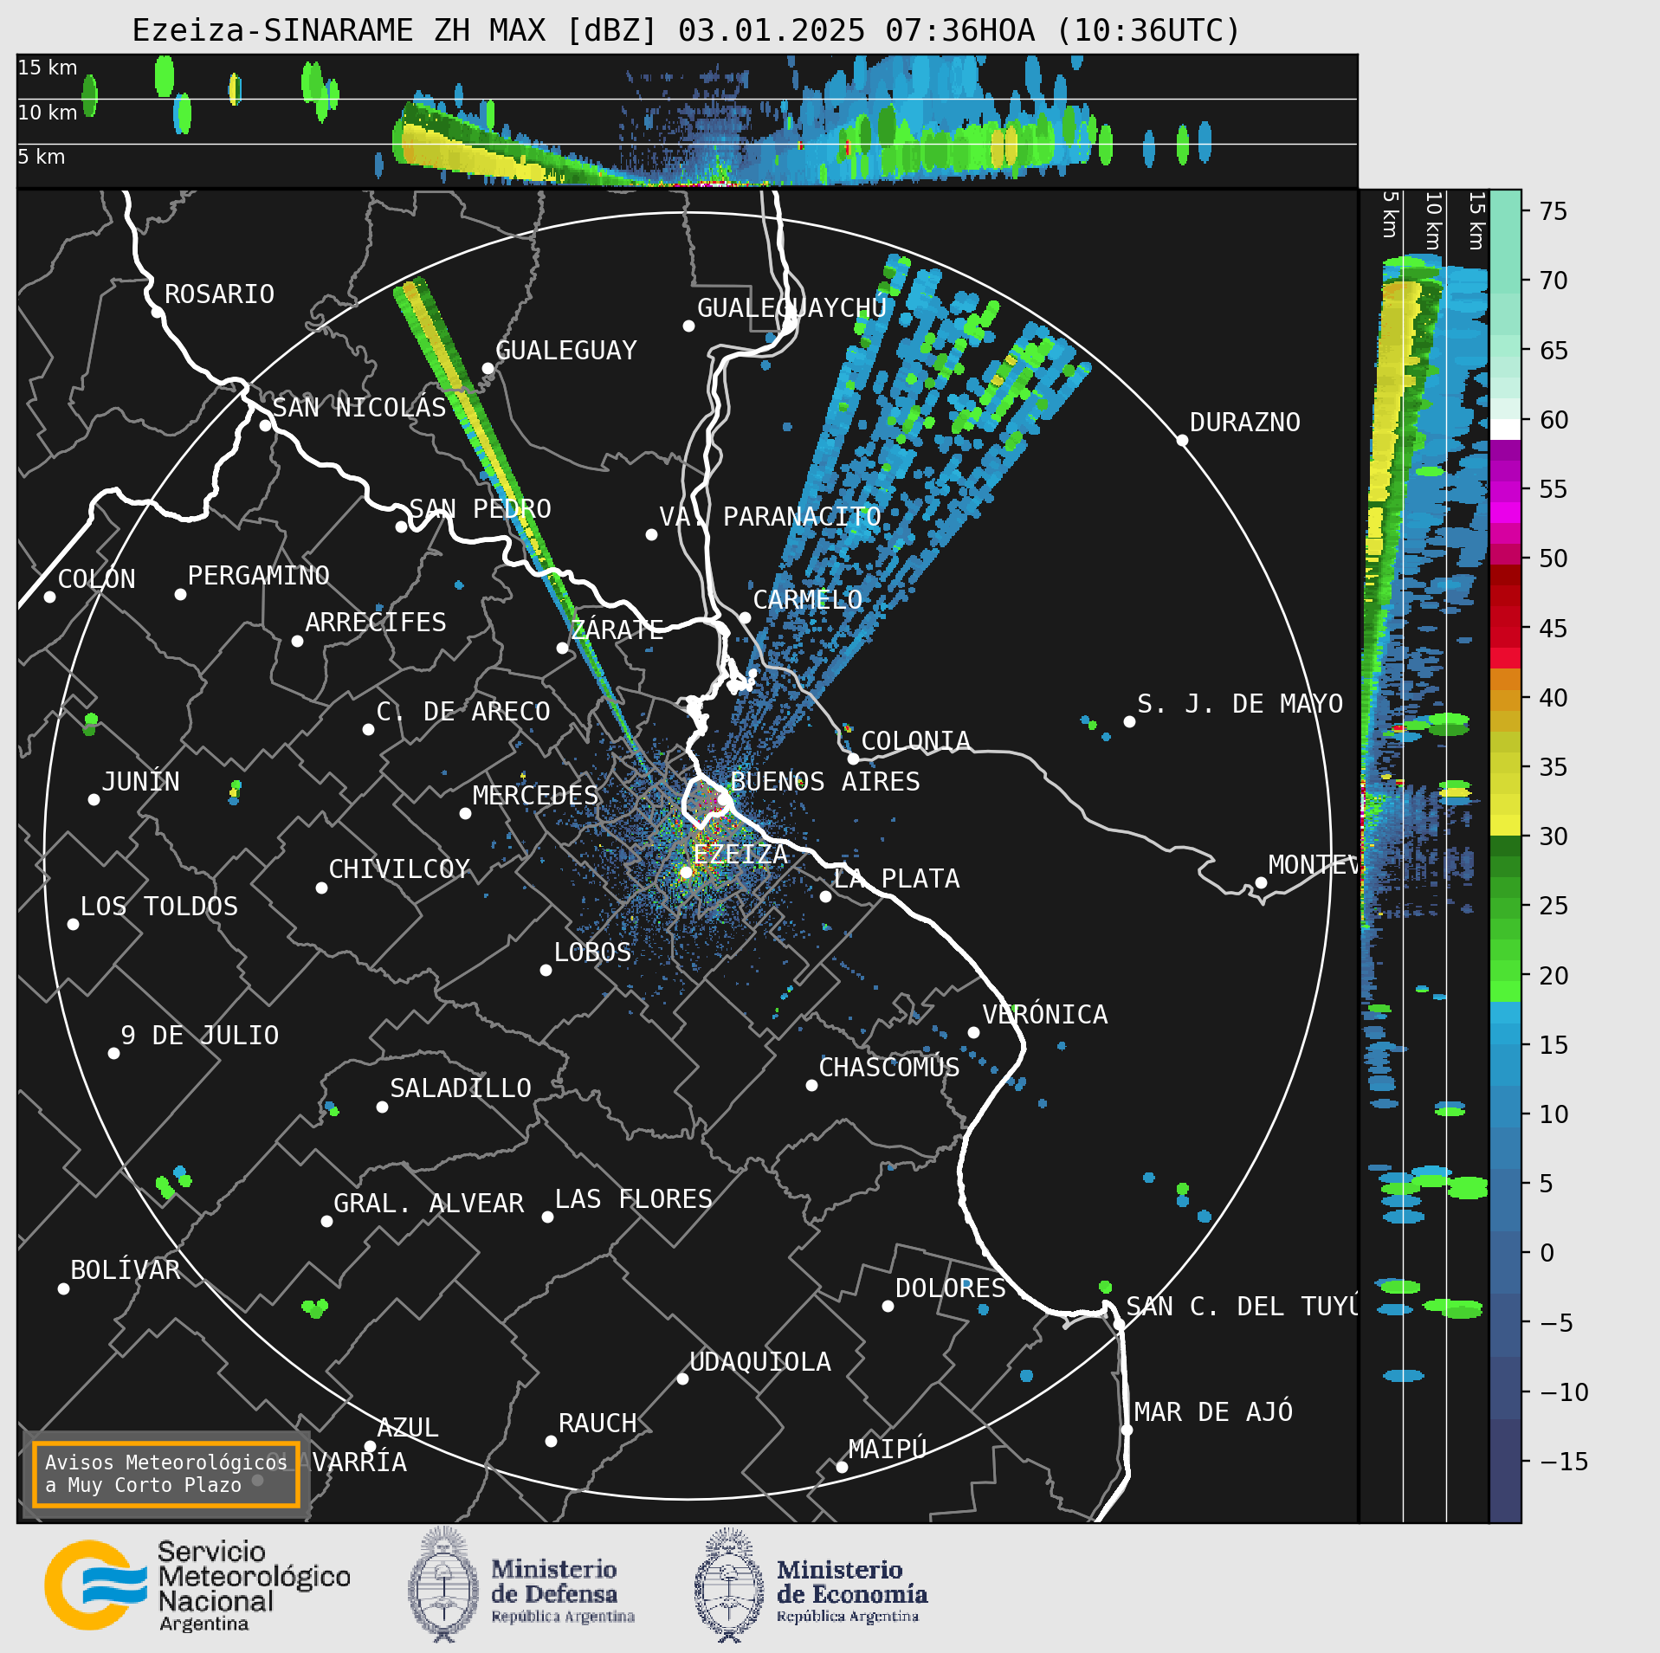1660x1653 pixels.
Task: Click the Ministerio de Defensa emblem
Action: tap(443, 1584)
